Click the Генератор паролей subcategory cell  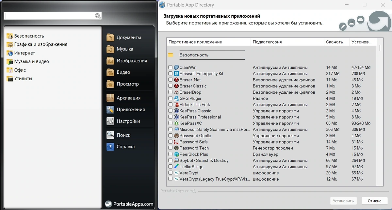[x=273, y=148]
